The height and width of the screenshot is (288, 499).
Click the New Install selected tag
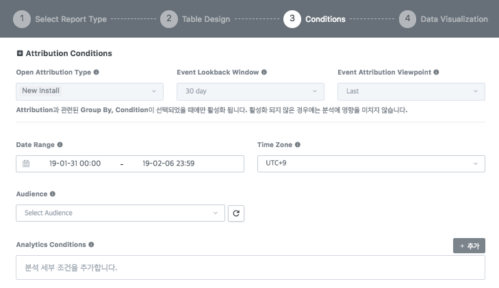tap(40, 90)
